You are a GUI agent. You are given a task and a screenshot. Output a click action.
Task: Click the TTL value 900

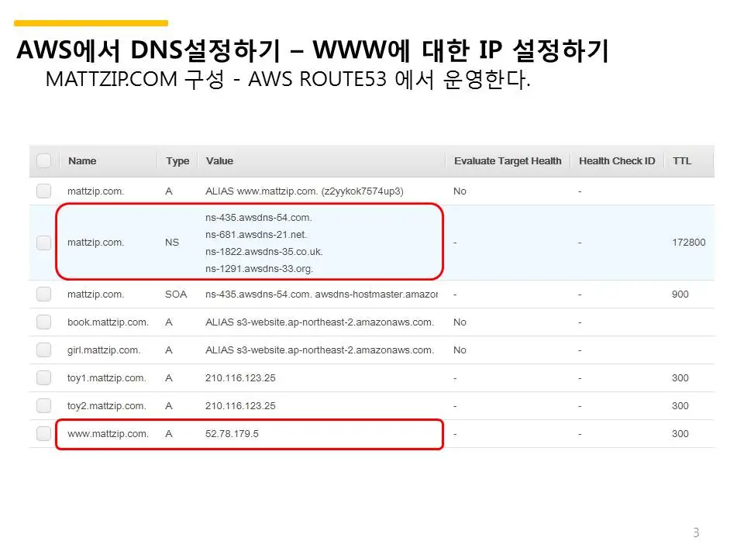click(x=680, y=294)
